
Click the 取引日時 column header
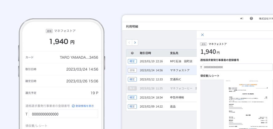tap(145, 53)
